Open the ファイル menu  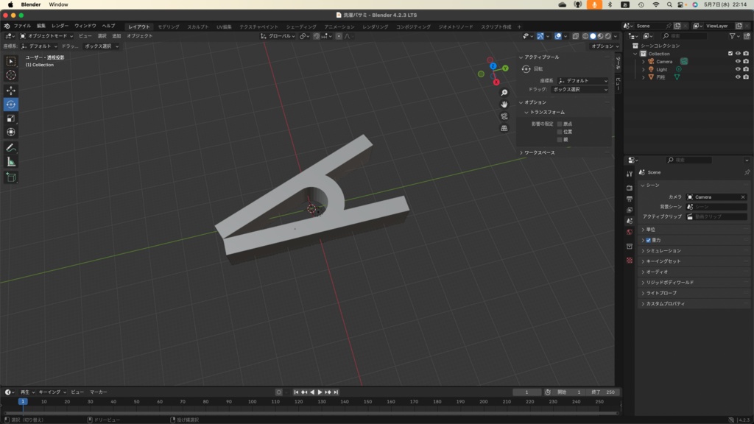click(x=22, y=26)
